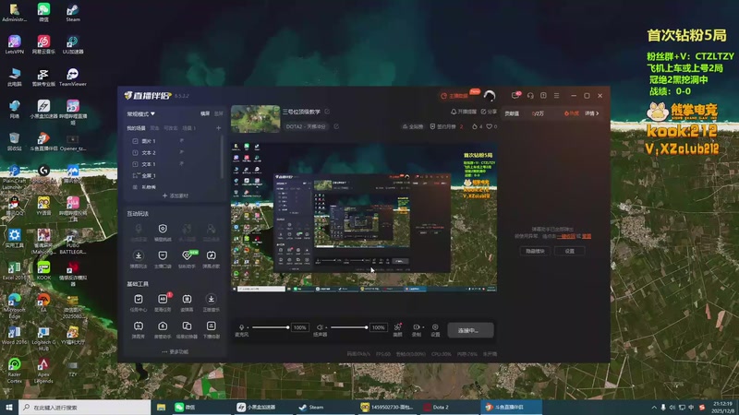Open 任务中心 in 基础工具
Viewport: 739px width, 415px height.
(x=138, y=299)
